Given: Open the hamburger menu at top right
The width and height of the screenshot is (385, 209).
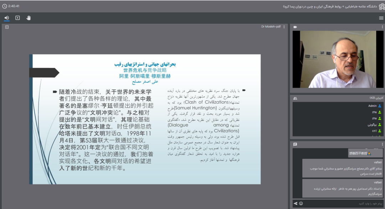Looking at the screenshot, I should pos(381,18).
